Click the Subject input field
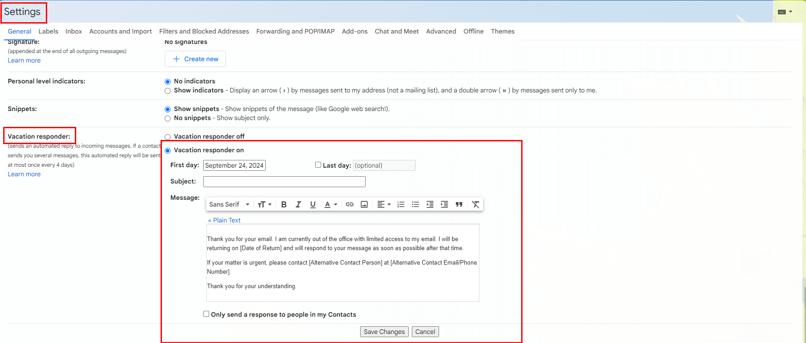Viewport: 806px width, 343px height. tap(284, 182)
